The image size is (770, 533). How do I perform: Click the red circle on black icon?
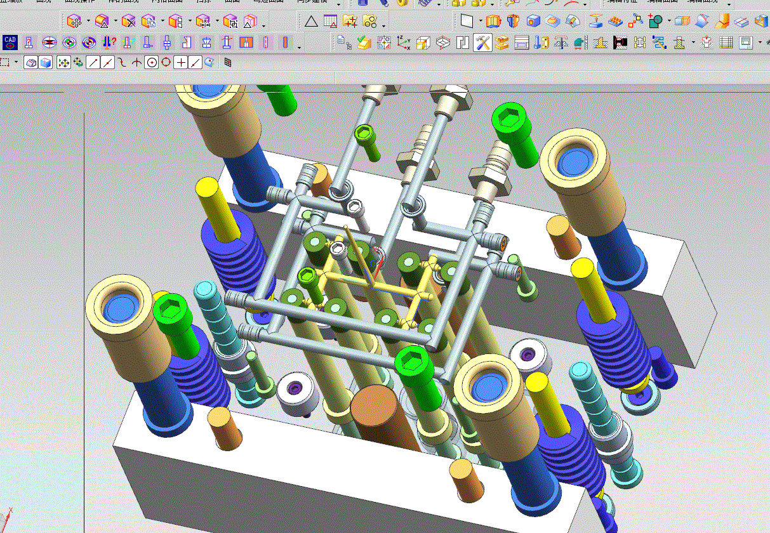point(620,43)
